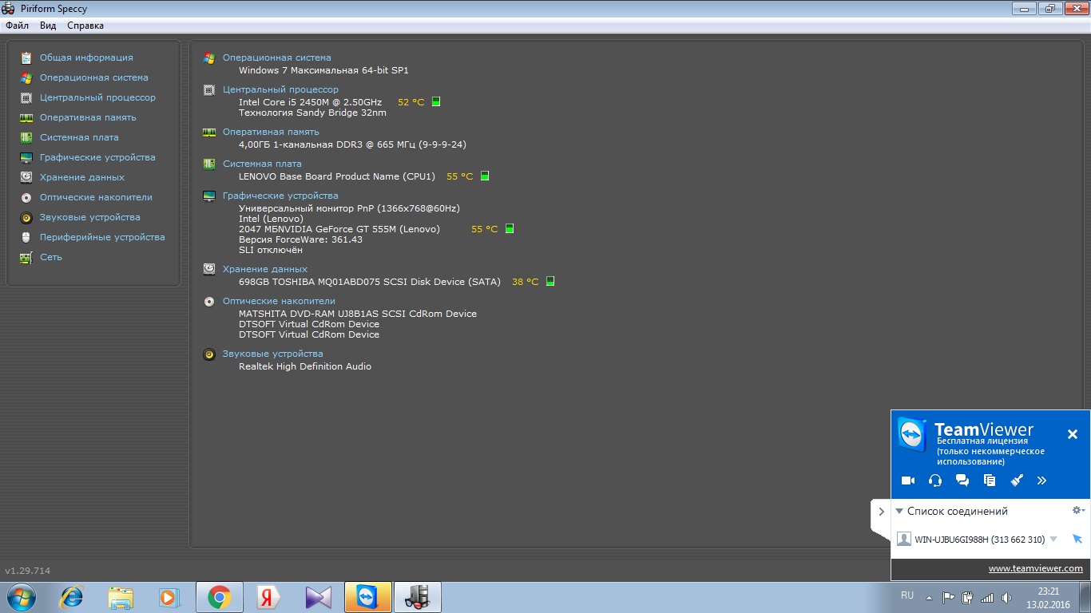Click the Операционная система heading in the summary

click(276, 57)
